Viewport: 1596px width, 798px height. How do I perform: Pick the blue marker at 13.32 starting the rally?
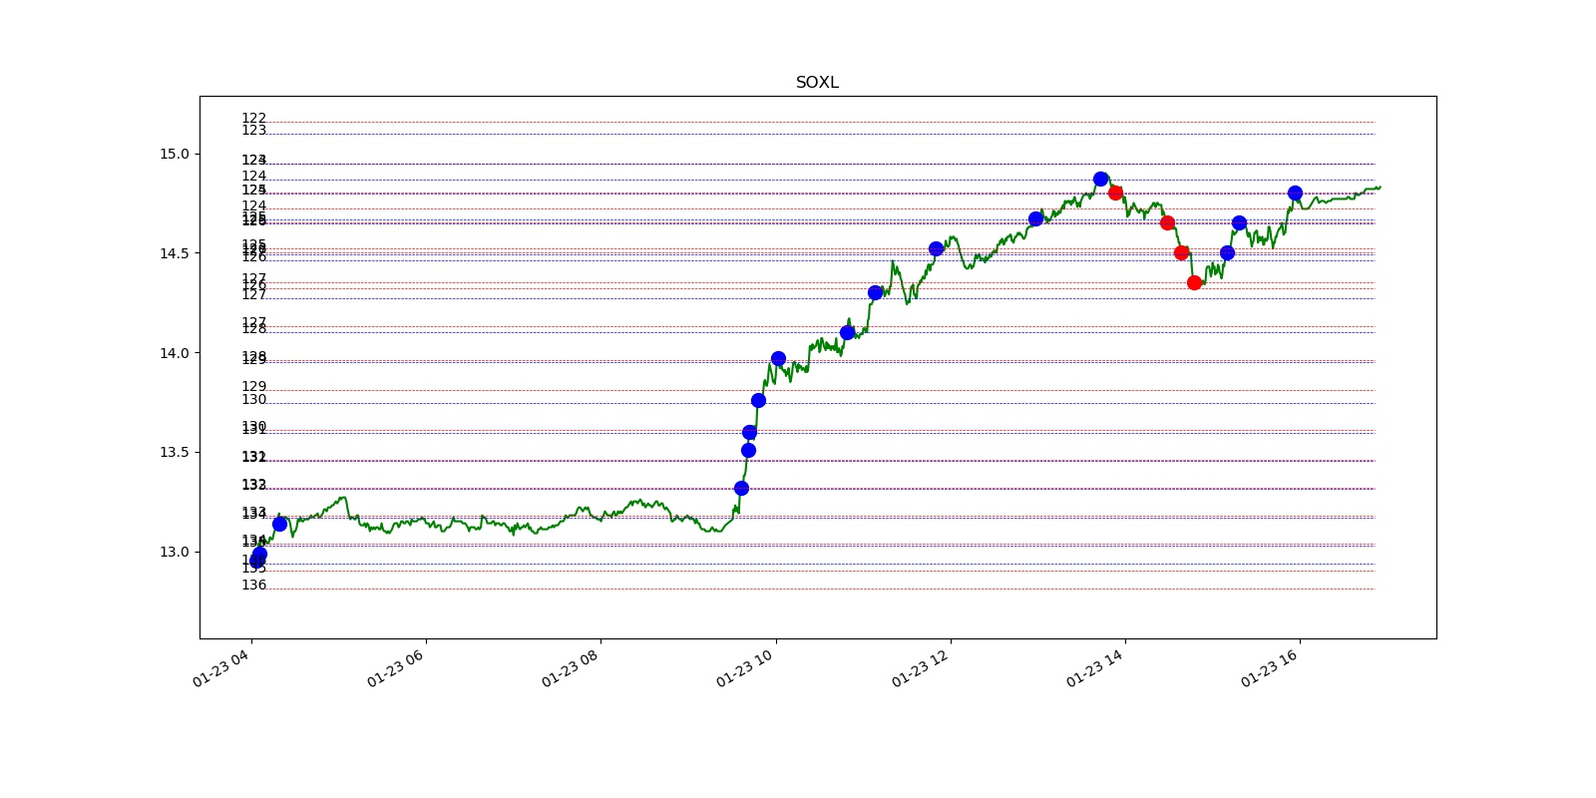pos(741,488)
